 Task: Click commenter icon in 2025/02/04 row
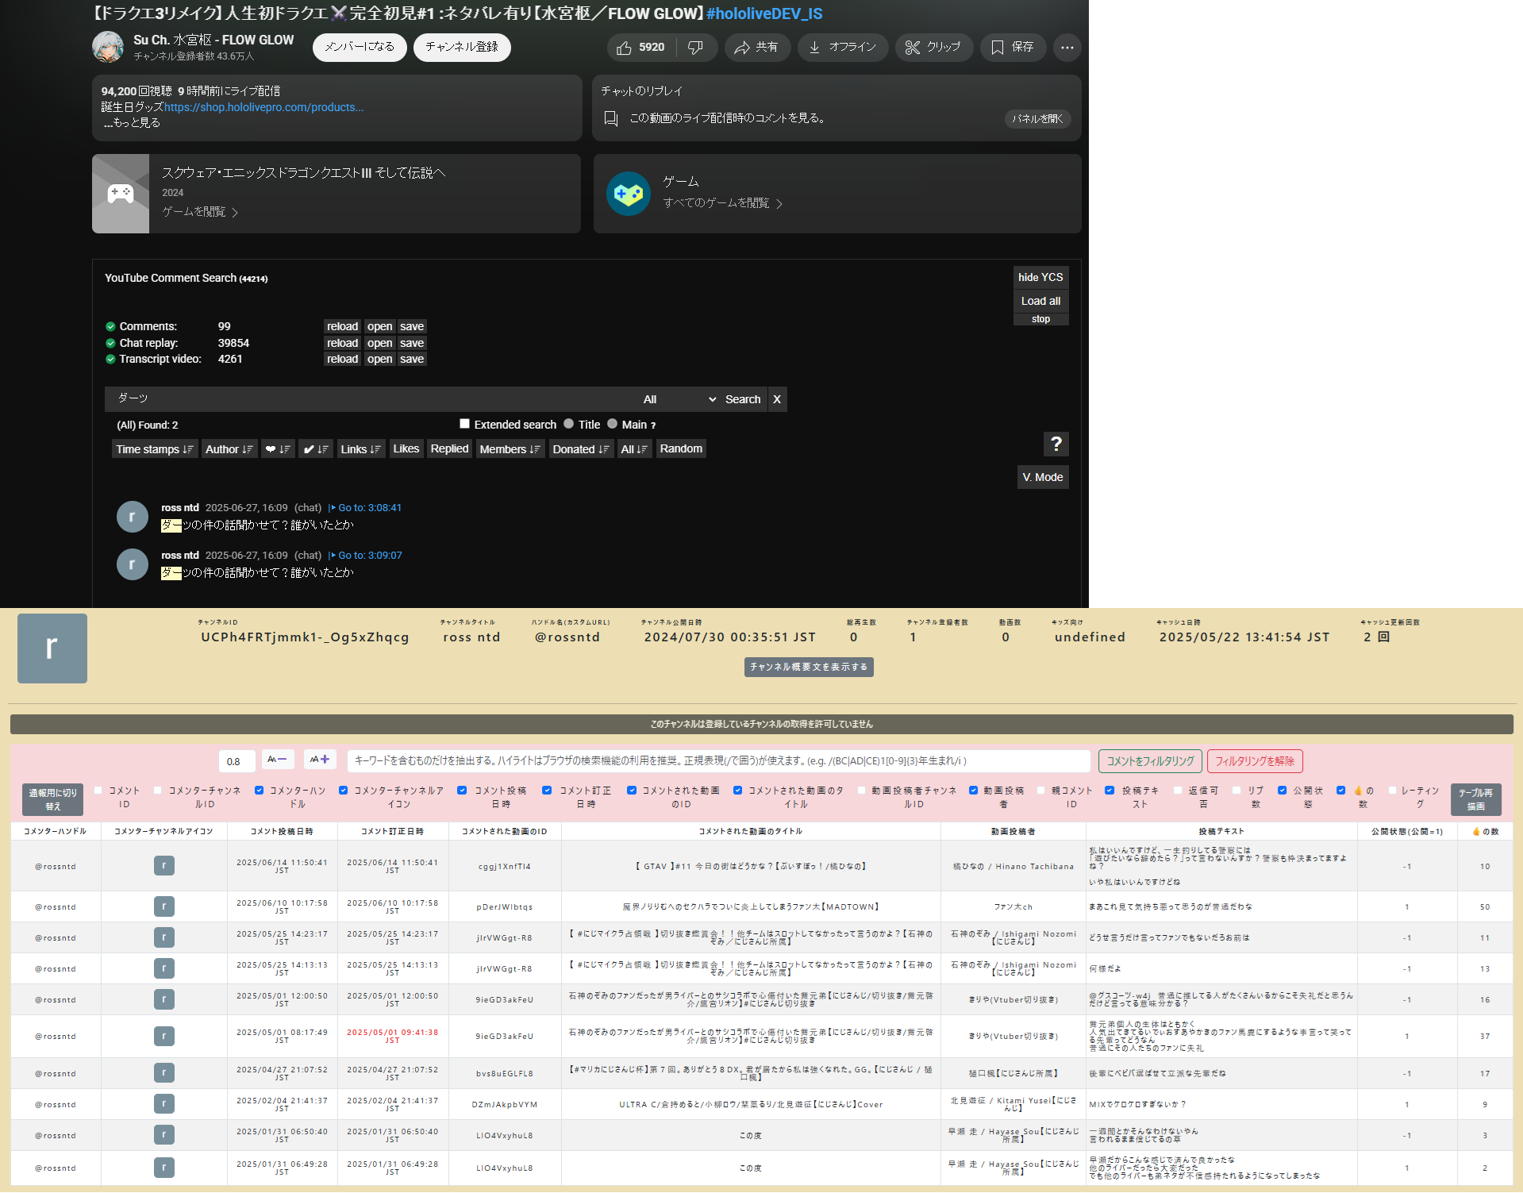pos(163,1104)
